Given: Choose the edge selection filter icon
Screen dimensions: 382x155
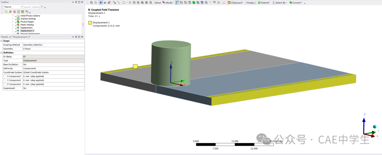Looking at the screenshot, I should point(185,3).
